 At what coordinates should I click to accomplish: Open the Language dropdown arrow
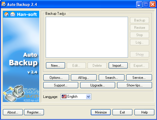click(88, 97)
